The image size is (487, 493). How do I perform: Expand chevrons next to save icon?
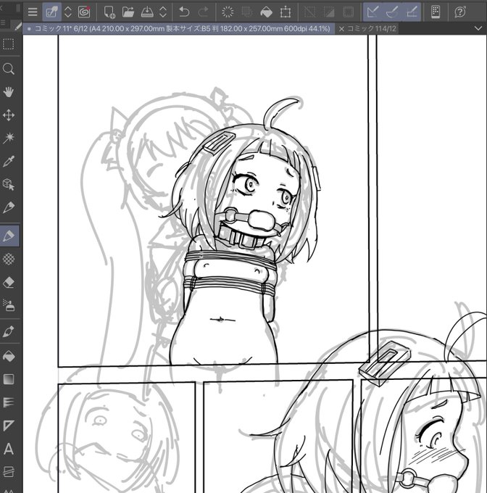coord(163,12)
